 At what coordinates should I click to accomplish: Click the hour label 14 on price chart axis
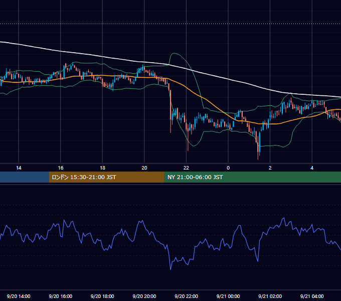[19, 168]
